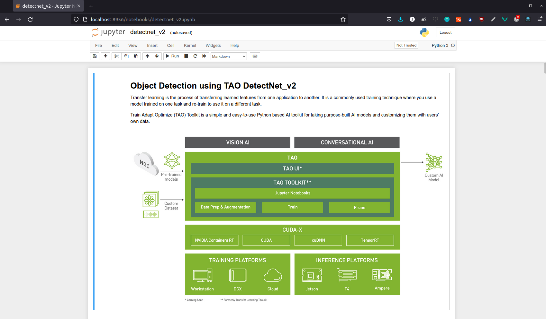Open a new browser tab with the plus
546x319 pixels.
point(91,6)
